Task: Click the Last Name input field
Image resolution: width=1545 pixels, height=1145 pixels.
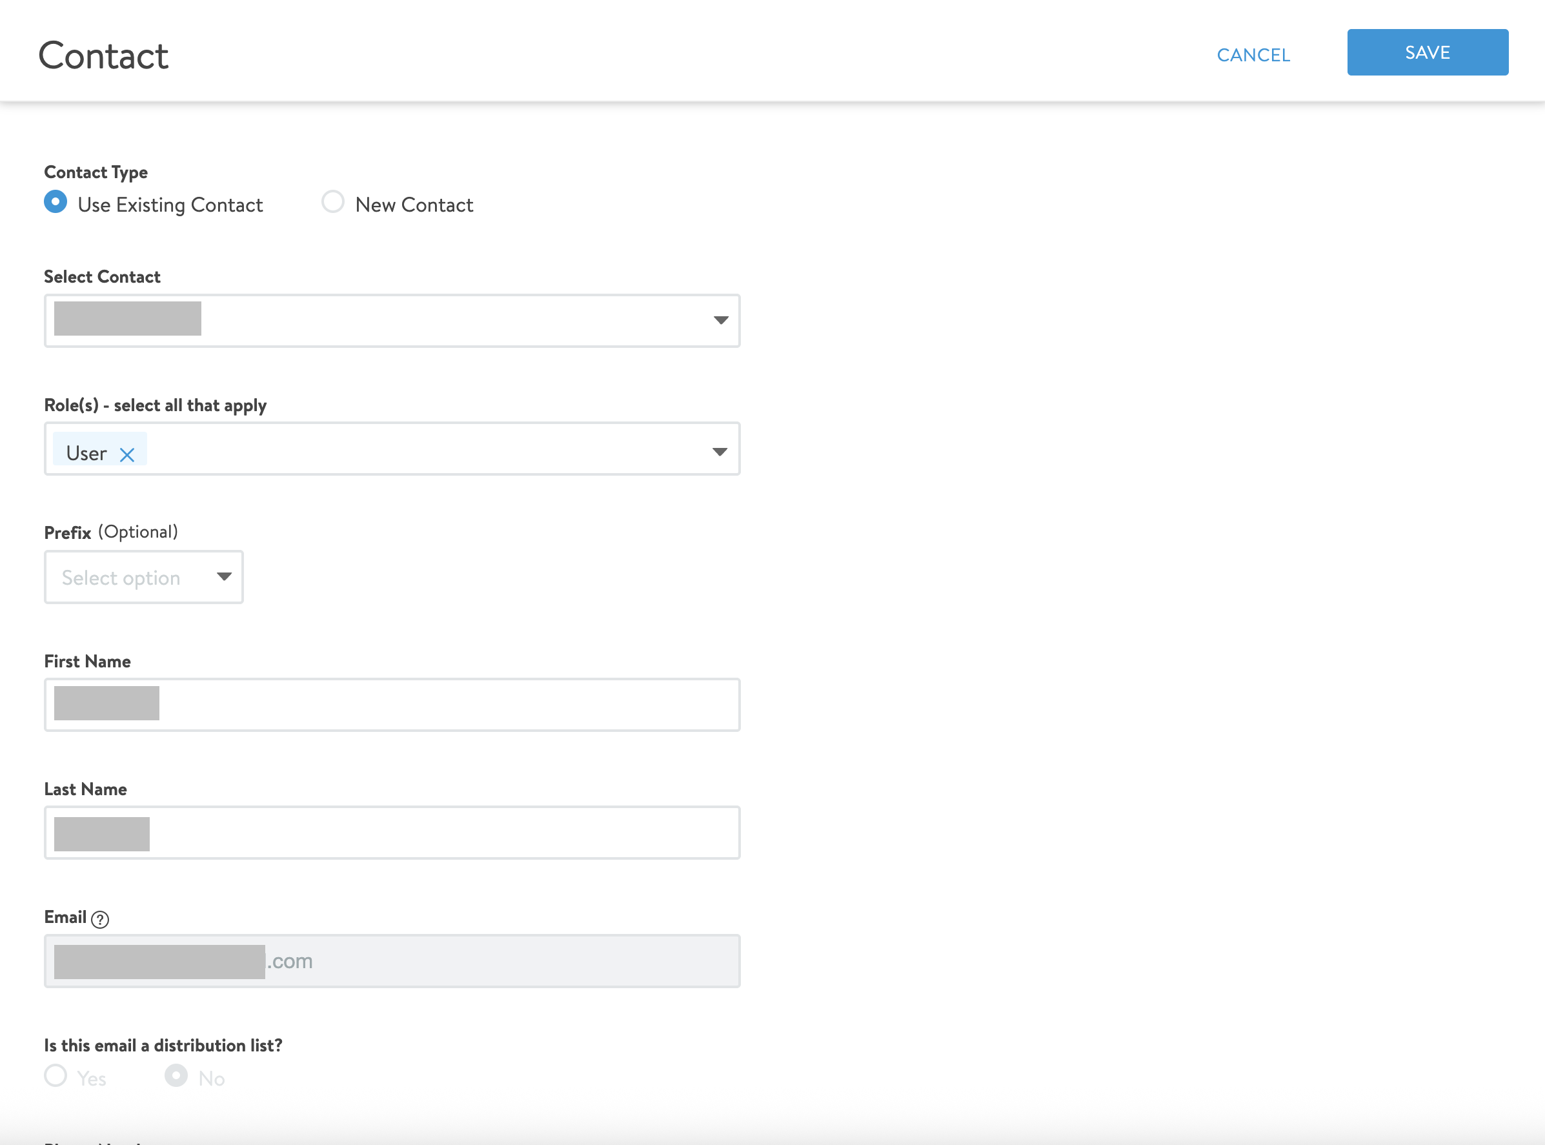Action: coord(392,832)
